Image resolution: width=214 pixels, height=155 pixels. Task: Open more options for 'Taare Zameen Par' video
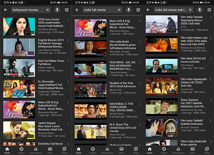click(211, 100)
